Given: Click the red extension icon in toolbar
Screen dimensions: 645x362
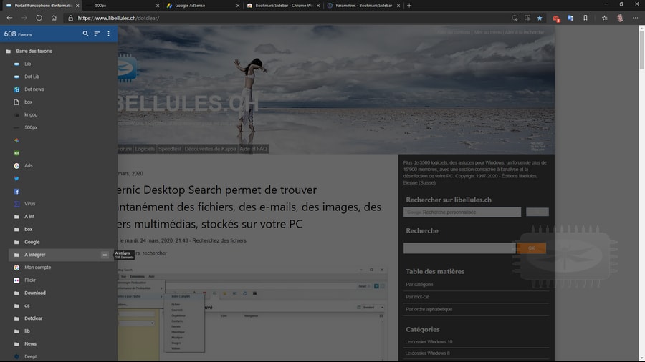Looking at the screenshot, I should (556, 19).
